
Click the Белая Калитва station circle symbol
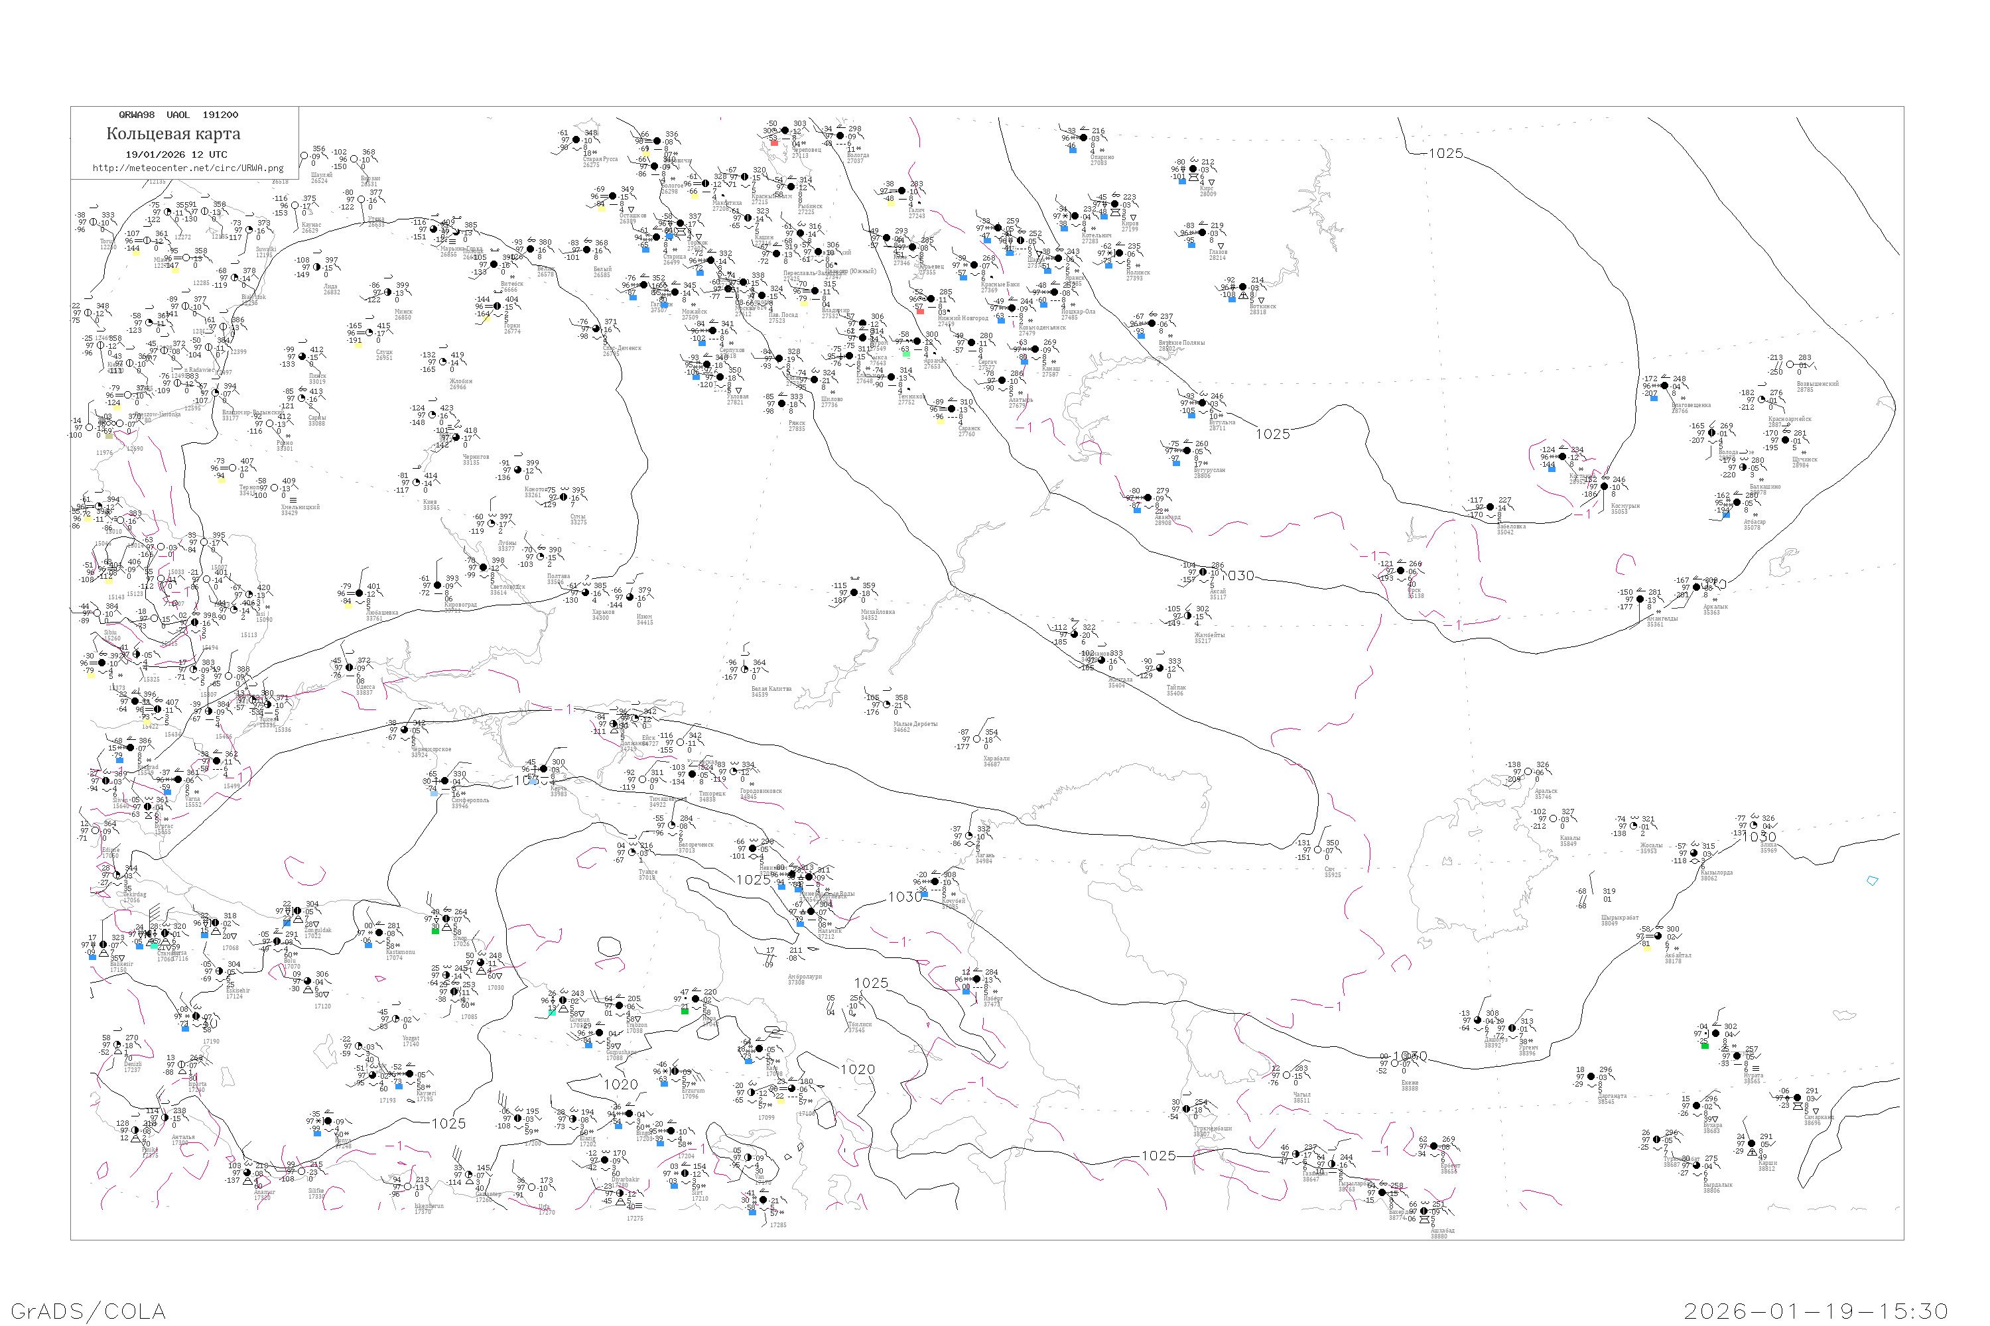(x=744, y=670)
